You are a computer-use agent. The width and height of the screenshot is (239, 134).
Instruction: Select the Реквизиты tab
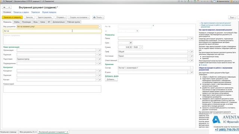click(x=7, y=22)
